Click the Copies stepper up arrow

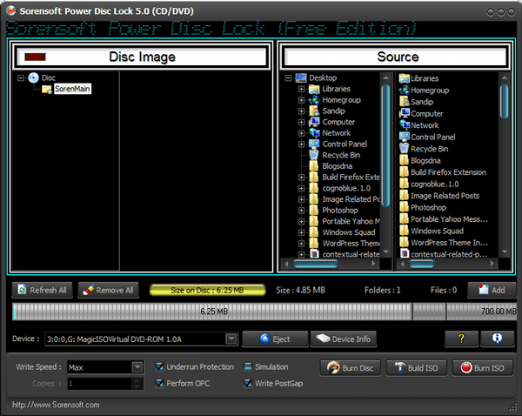(x=137, y=380)
